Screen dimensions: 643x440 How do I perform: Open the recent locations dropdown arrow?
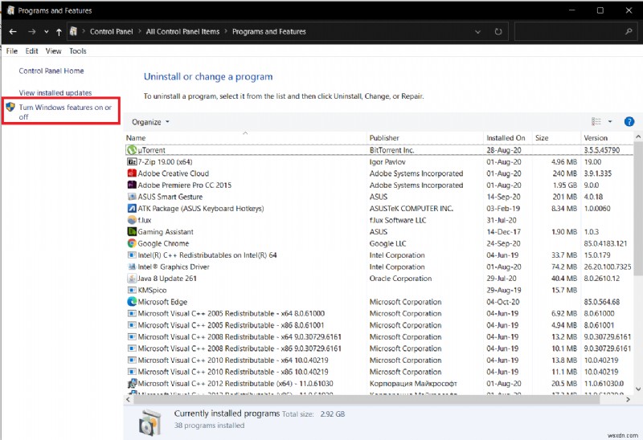(47, 31)
